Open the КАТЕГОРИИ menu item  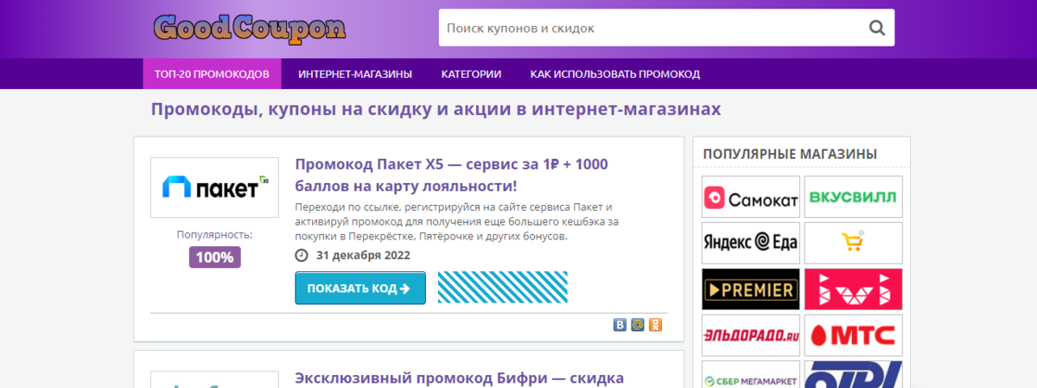coord(471,73)
